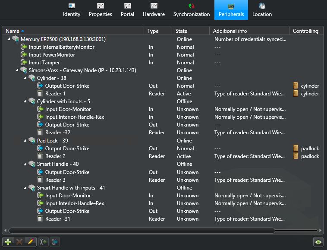The width and height of the screenshot is (327, 250).
Task: Click the pencil edit icon
Action: tap(31, 242)
